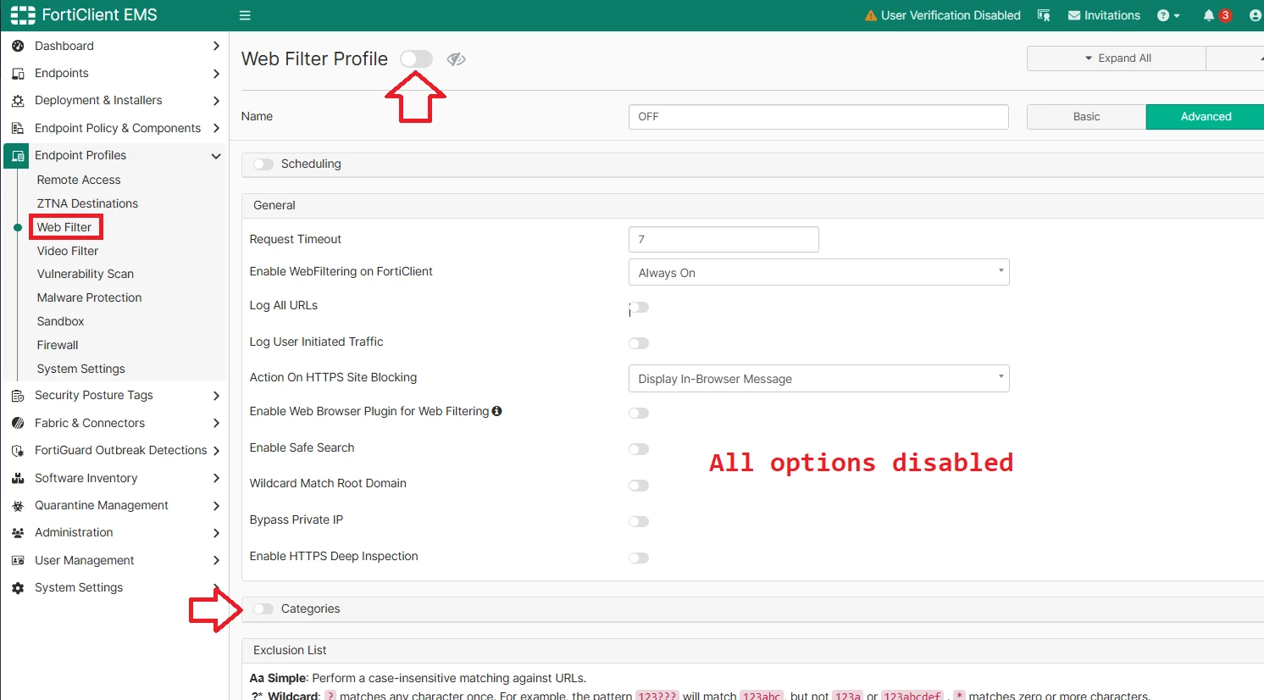Select Video Filter in the sidebar
The width and height of the screenshot is (1264, 700).
pos(68,251)
